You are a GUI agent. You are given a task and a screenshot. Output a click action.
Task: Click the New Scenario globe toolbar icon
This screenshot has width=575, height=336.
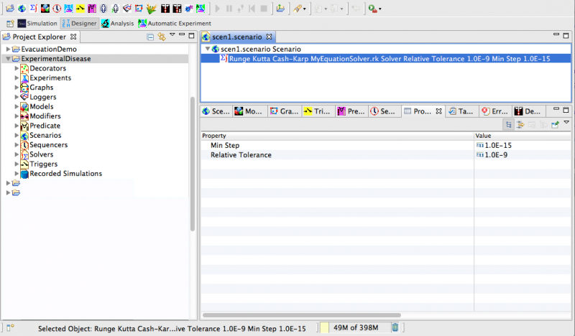pos(22,8)
